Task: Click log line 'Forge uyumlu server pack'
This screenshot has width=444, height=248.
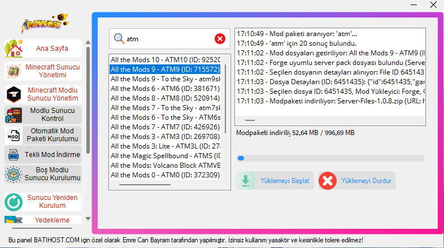Action: pyautogui.click(x=330, y=63)
